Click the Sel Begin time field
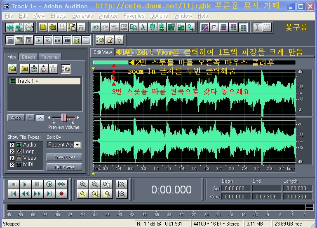317x228 pixels. tap(236, 188)
